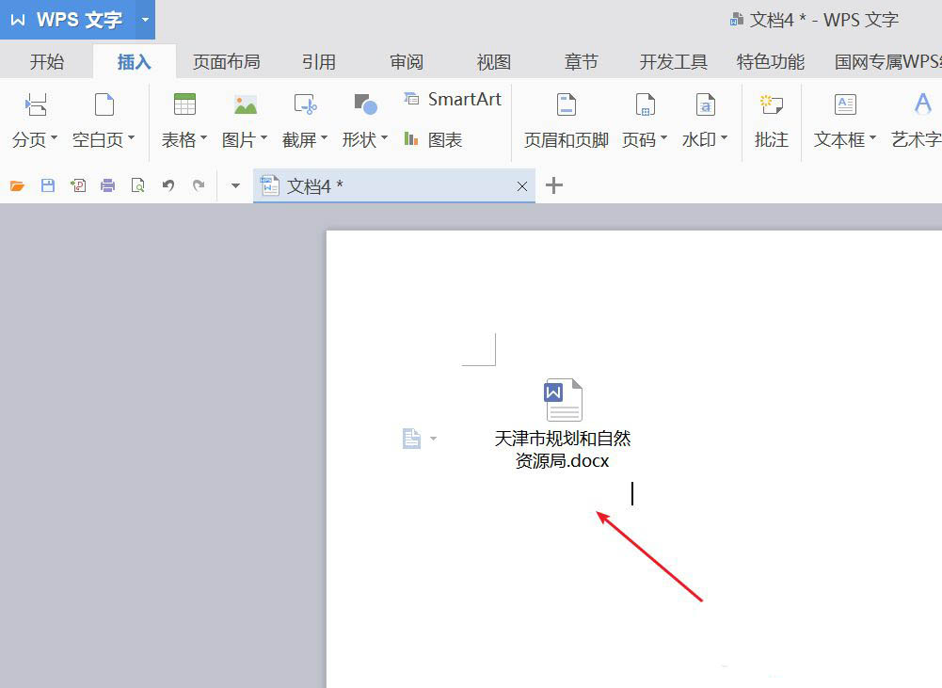942x688 pixels.
Task: Switch to the 审阅 tab
Action: pyautogui.click(x=407, y=61)
